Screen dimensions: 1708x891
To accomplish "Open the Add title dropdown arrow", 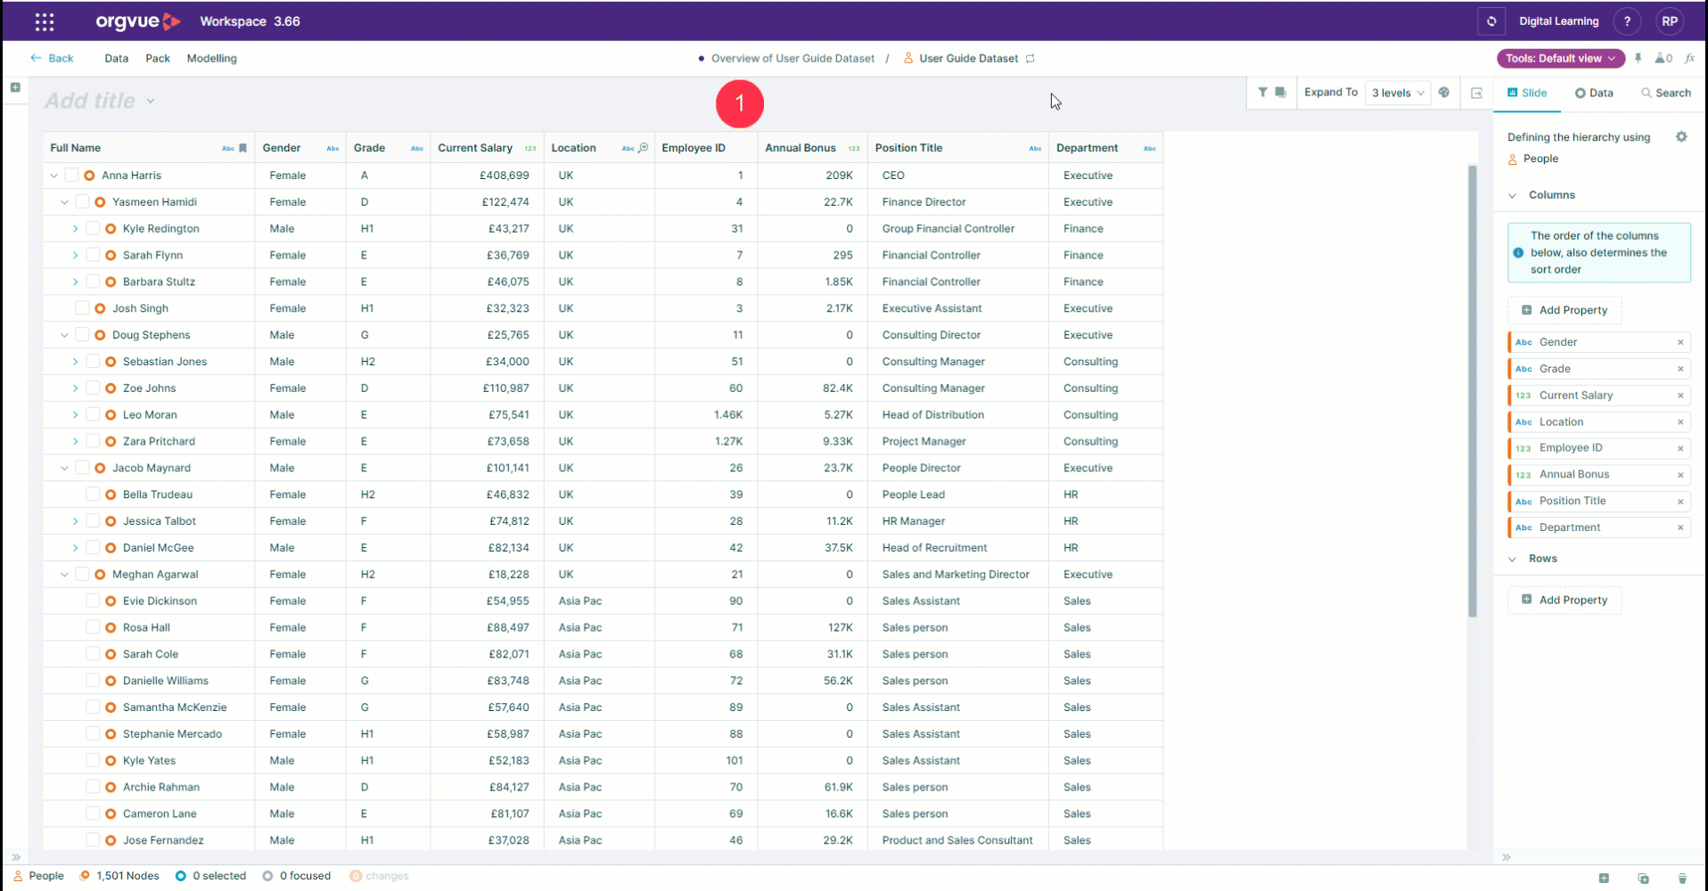I will point(151,101).
